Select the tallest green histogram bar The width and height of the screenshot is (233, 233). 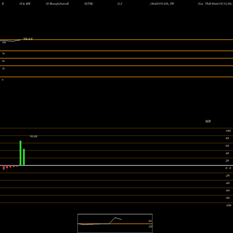pos(21,153)
